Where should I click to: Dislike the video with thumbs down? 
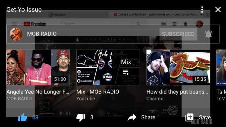pos(81,117)
